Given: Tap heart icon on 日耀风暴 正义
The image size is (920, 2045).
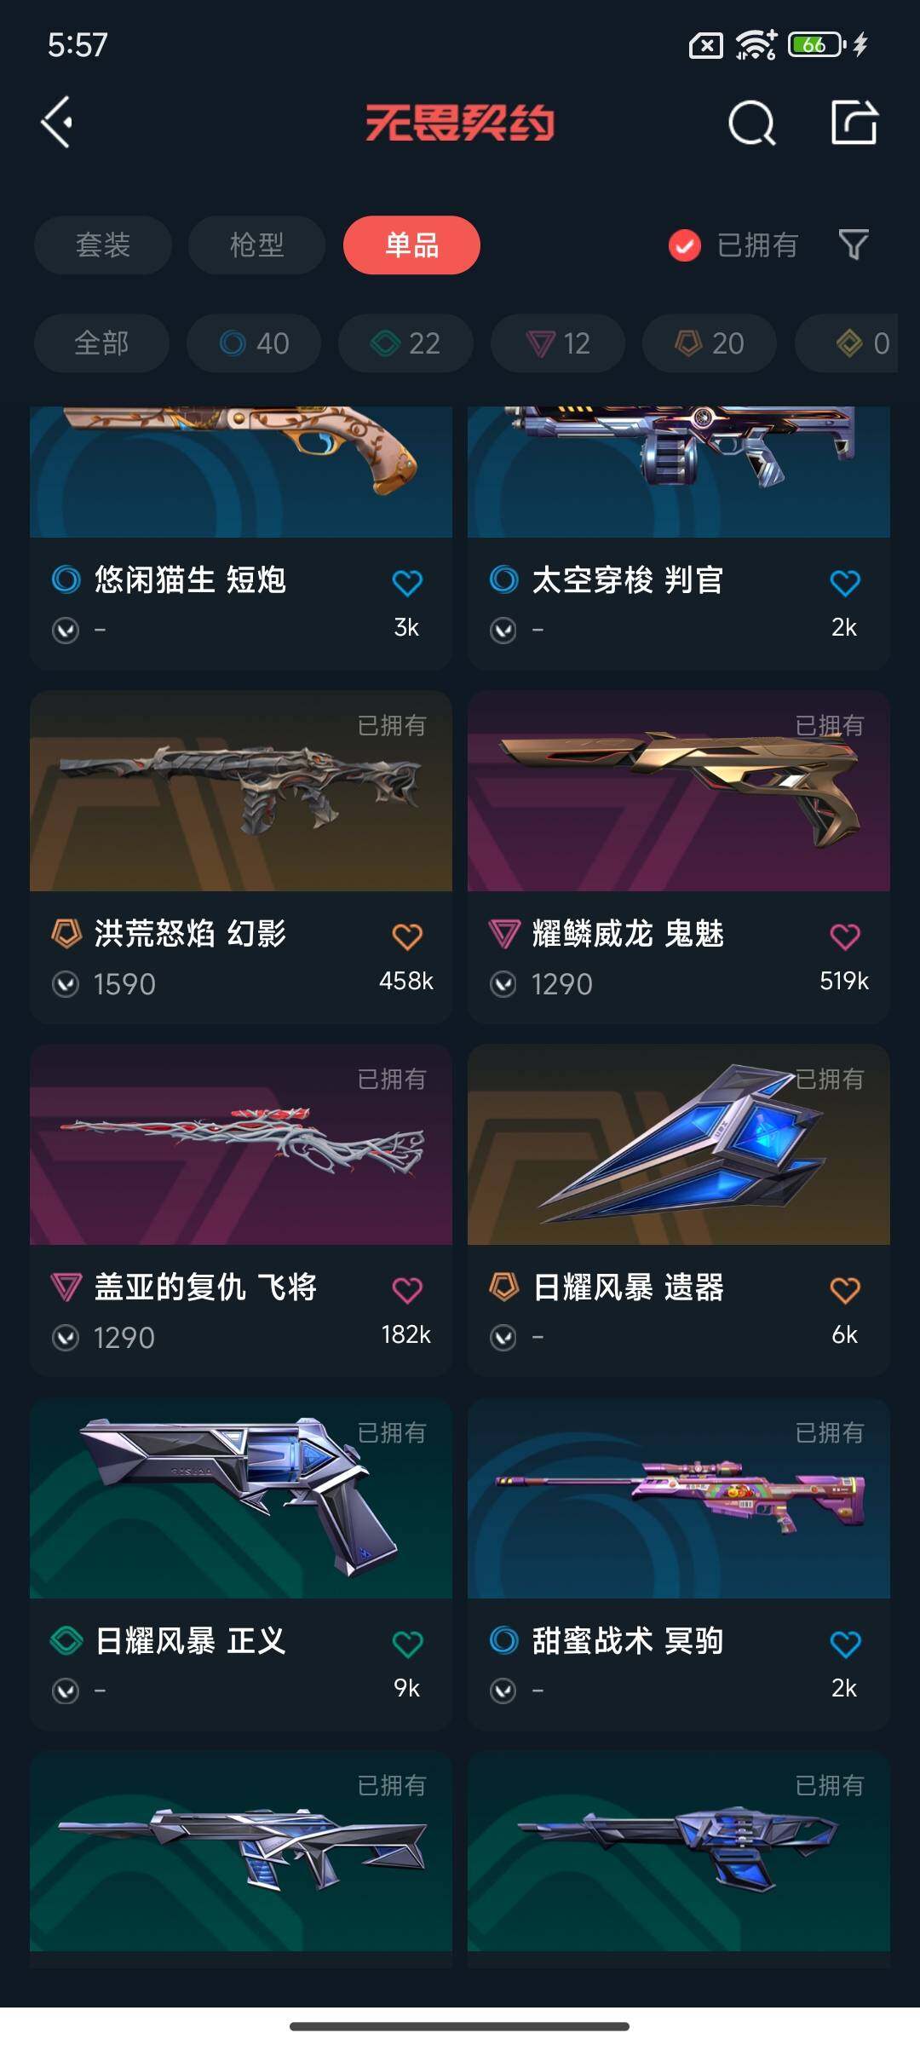Looking at the screenshot, I should pos(407,1644).
